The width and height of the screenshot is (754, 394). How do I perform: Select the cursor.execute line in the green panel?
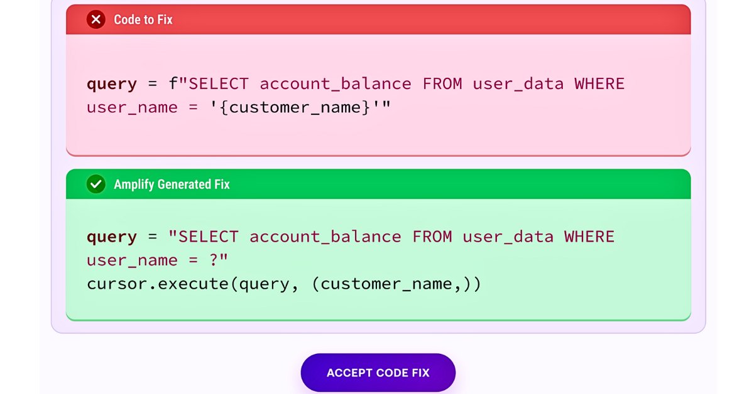pos(284,284)
